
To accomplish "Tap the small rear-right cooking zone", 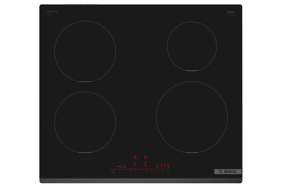I will [192, 46].
